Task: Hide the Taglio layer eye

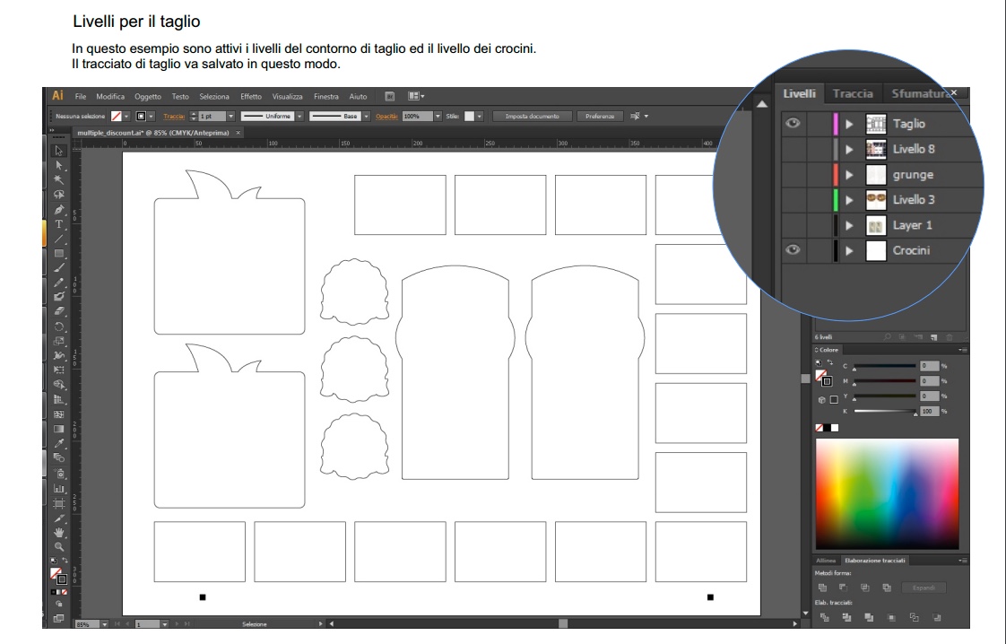Action: click(793, 123)
